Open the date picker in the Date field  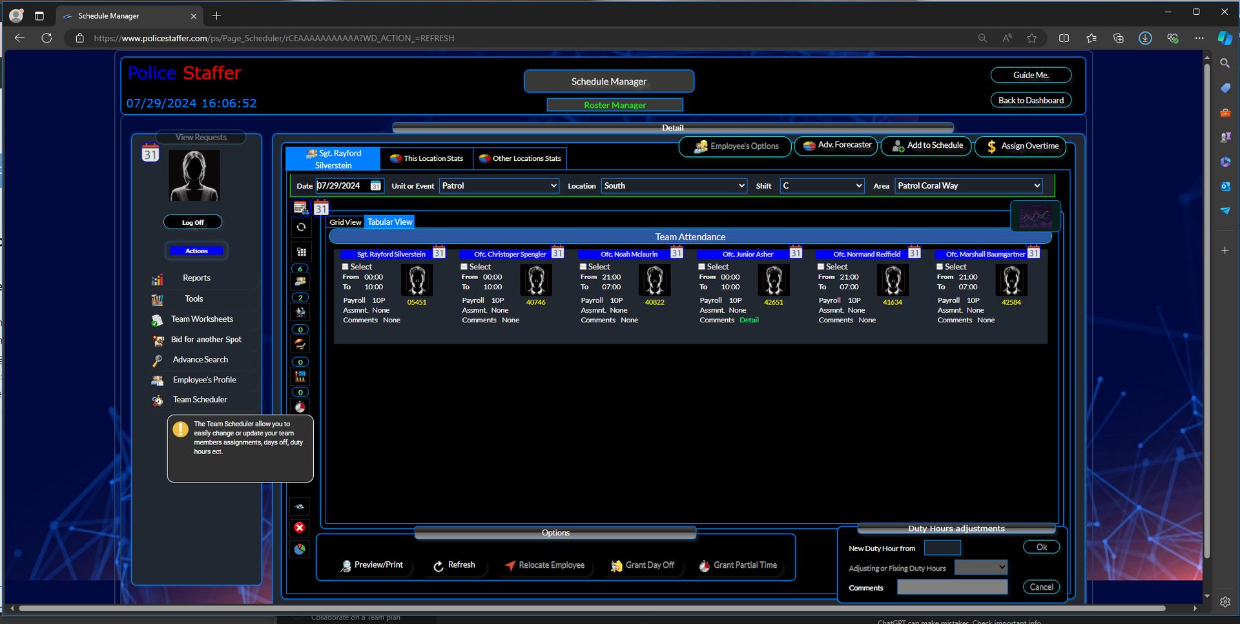(x=376, y=186)
